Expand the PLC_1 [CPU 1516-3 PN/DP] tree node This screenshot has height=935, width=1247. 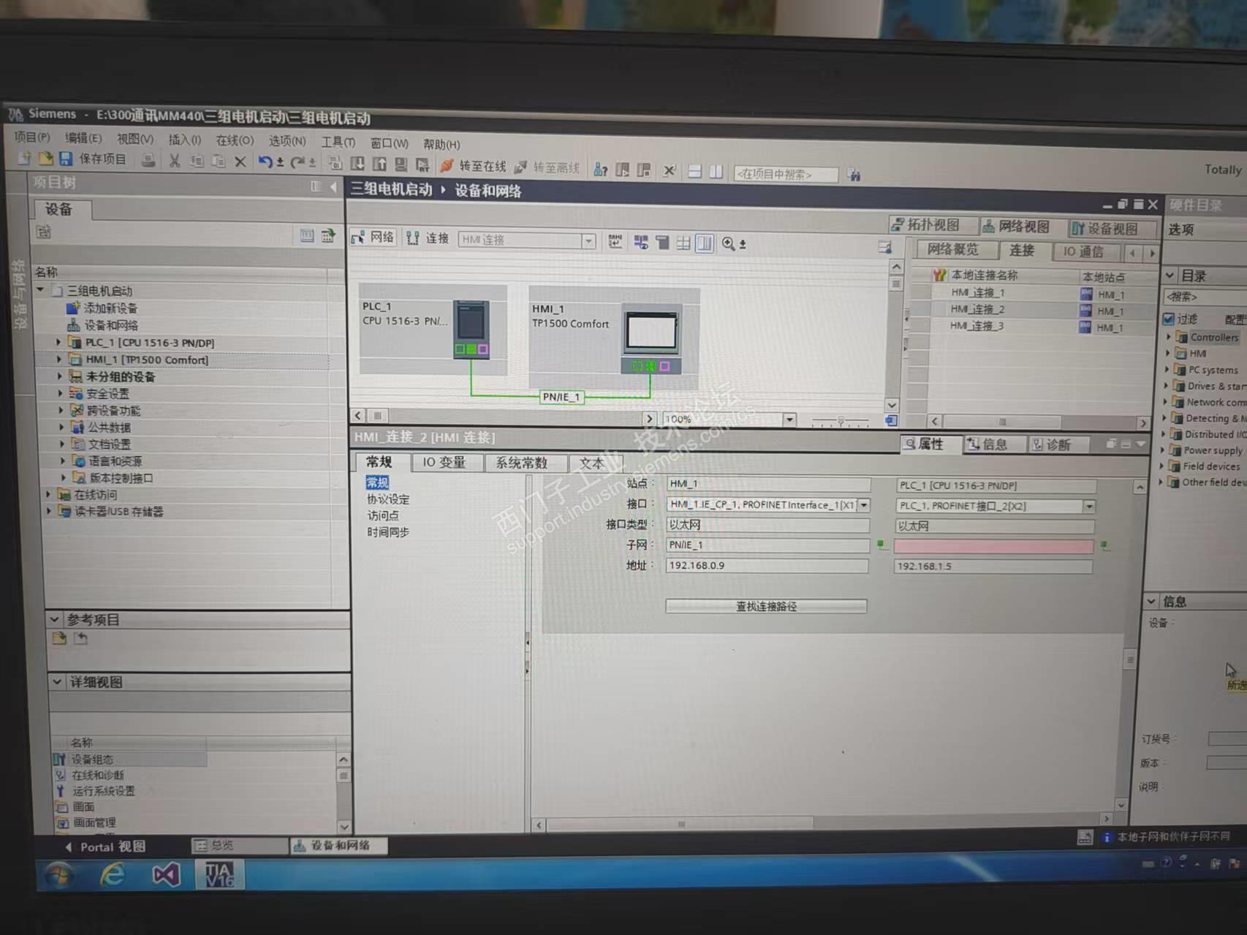click(59, 341)
